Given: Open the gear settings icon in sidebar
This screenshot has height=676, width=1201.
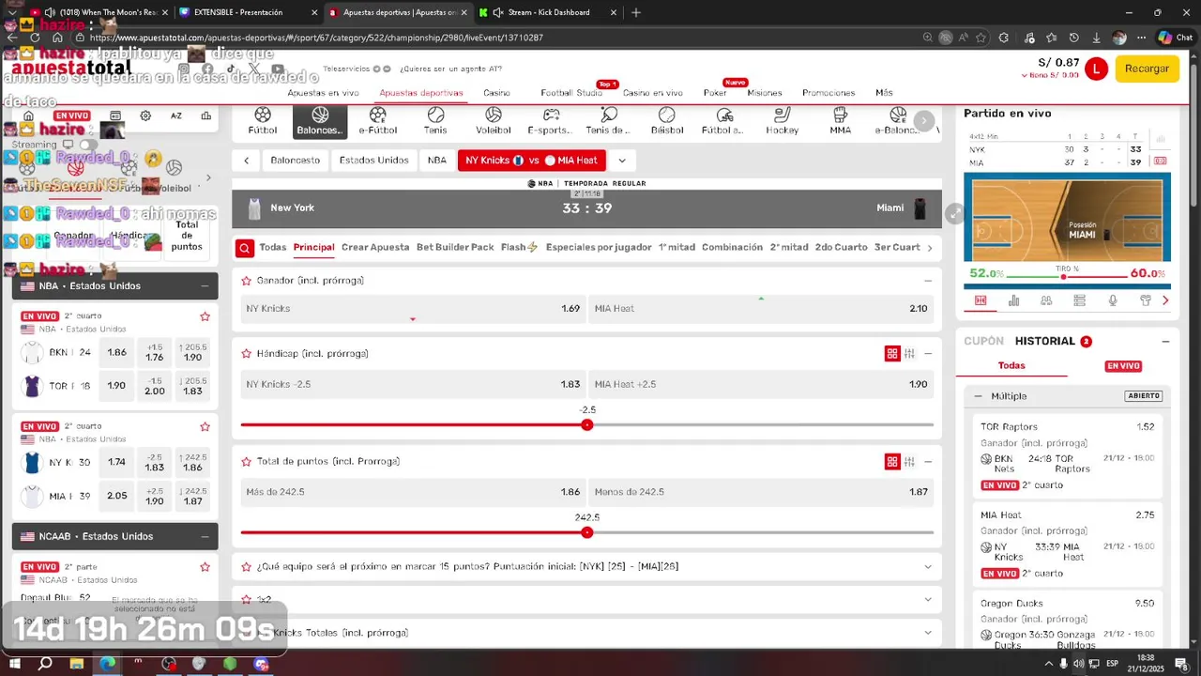Looking at the screenshot, I should point(145,116).
